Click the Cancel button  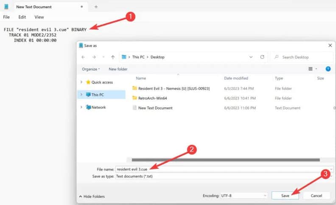[x=316, y=196]
